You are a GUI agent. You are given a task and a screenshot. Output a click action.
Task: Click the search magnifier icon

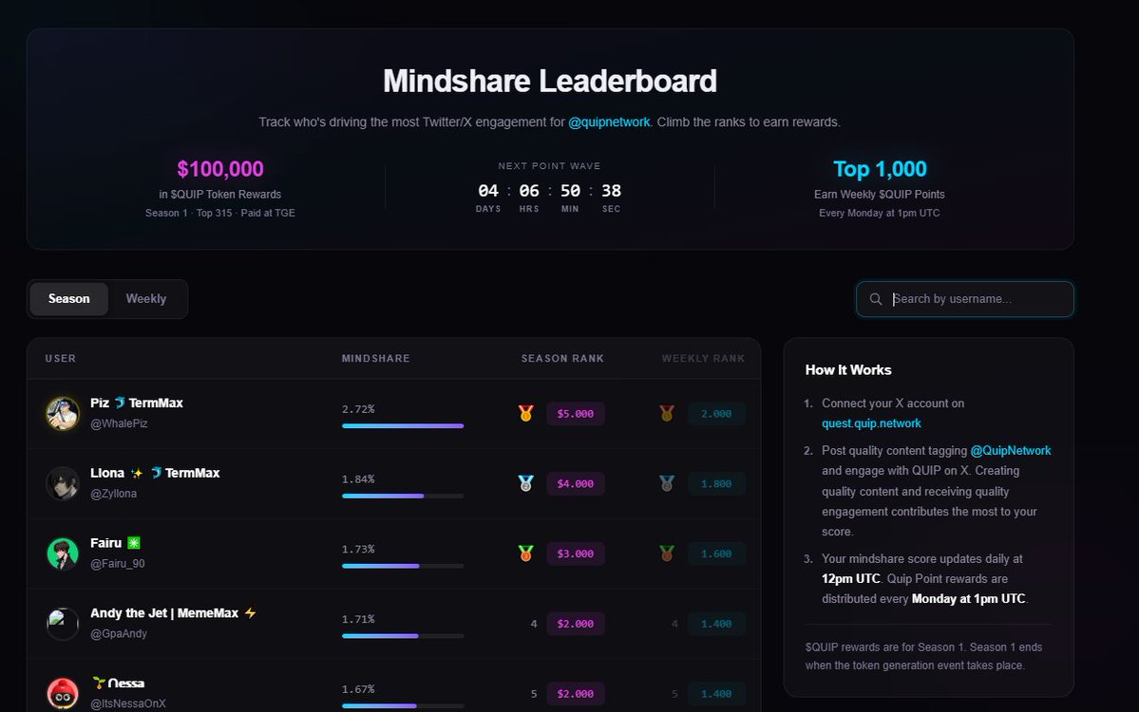pos(875,299)
